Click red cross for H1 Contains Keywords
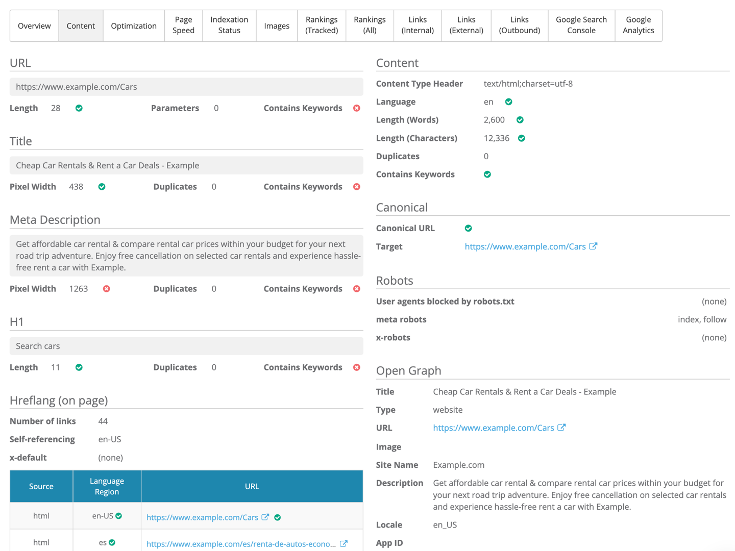735x551 pixels. (357, 367)
